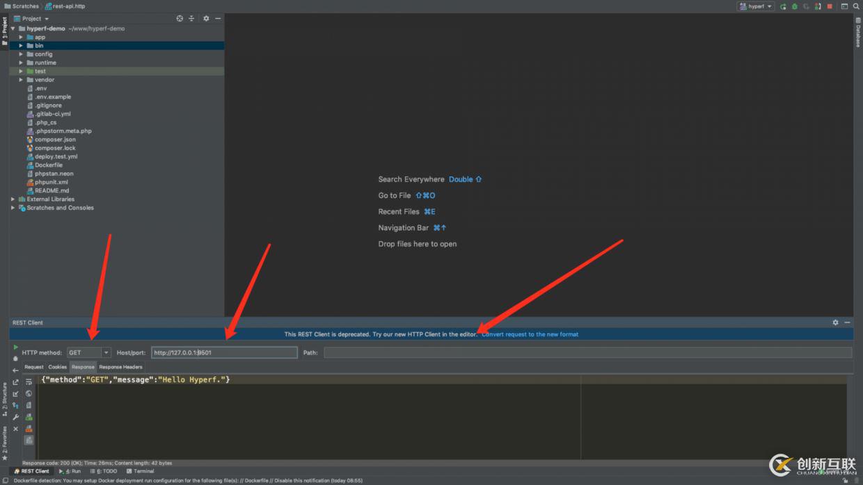Expand the vendor folder

coord(21,80)
